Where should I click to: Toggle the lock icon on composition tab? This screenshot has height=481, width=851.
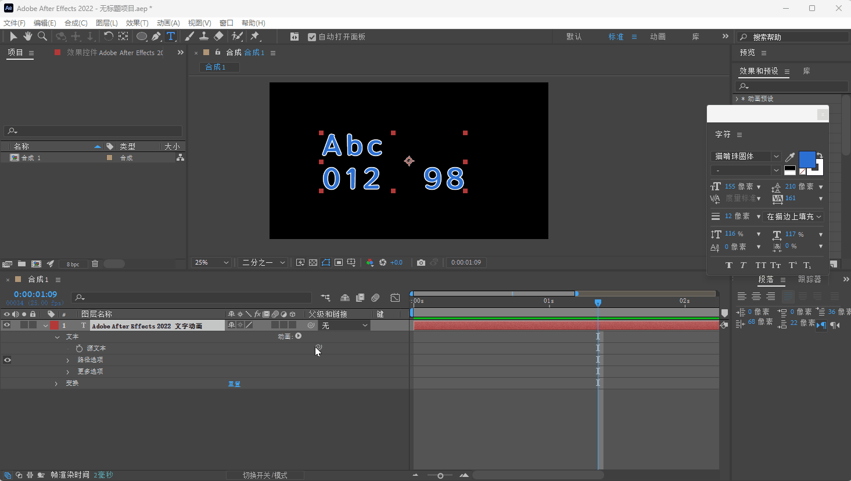point(218,52)
